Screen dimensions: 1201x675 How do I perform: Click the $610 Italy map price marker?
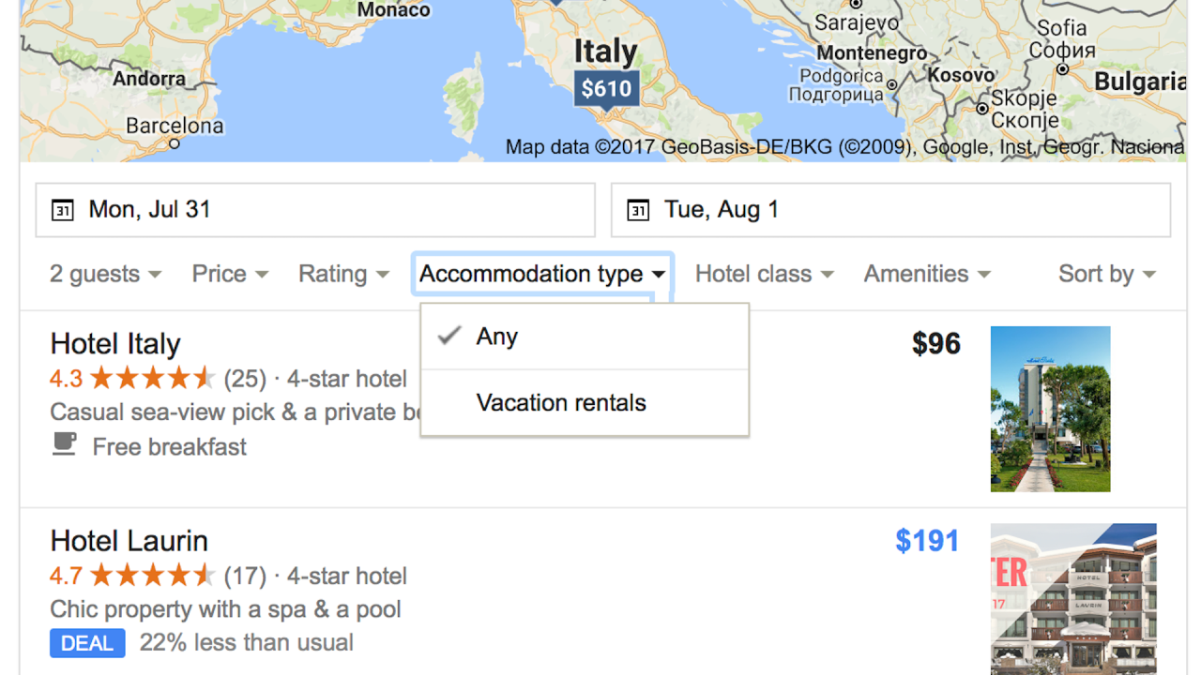click(x=606, y=89)
